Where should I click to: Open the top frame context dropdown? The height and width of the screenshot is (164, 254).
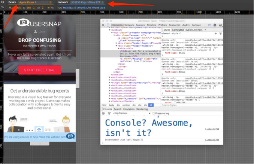pyautogui.click(x=132, y=114)
